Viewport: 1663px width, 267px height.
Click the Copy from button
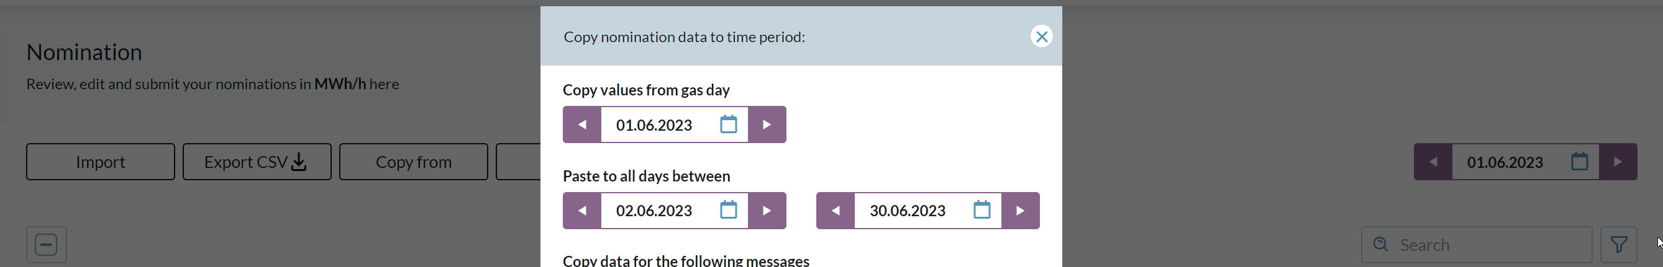[413, 162]
